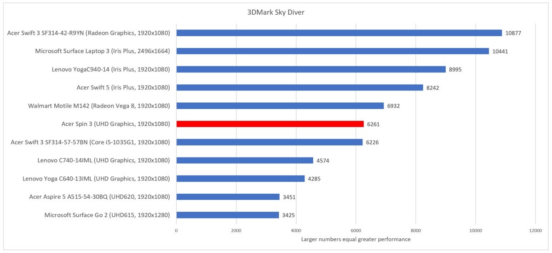
Task: Select the Acer Swift 3 SF314-57-57BN label
Action: click(90, 142)
